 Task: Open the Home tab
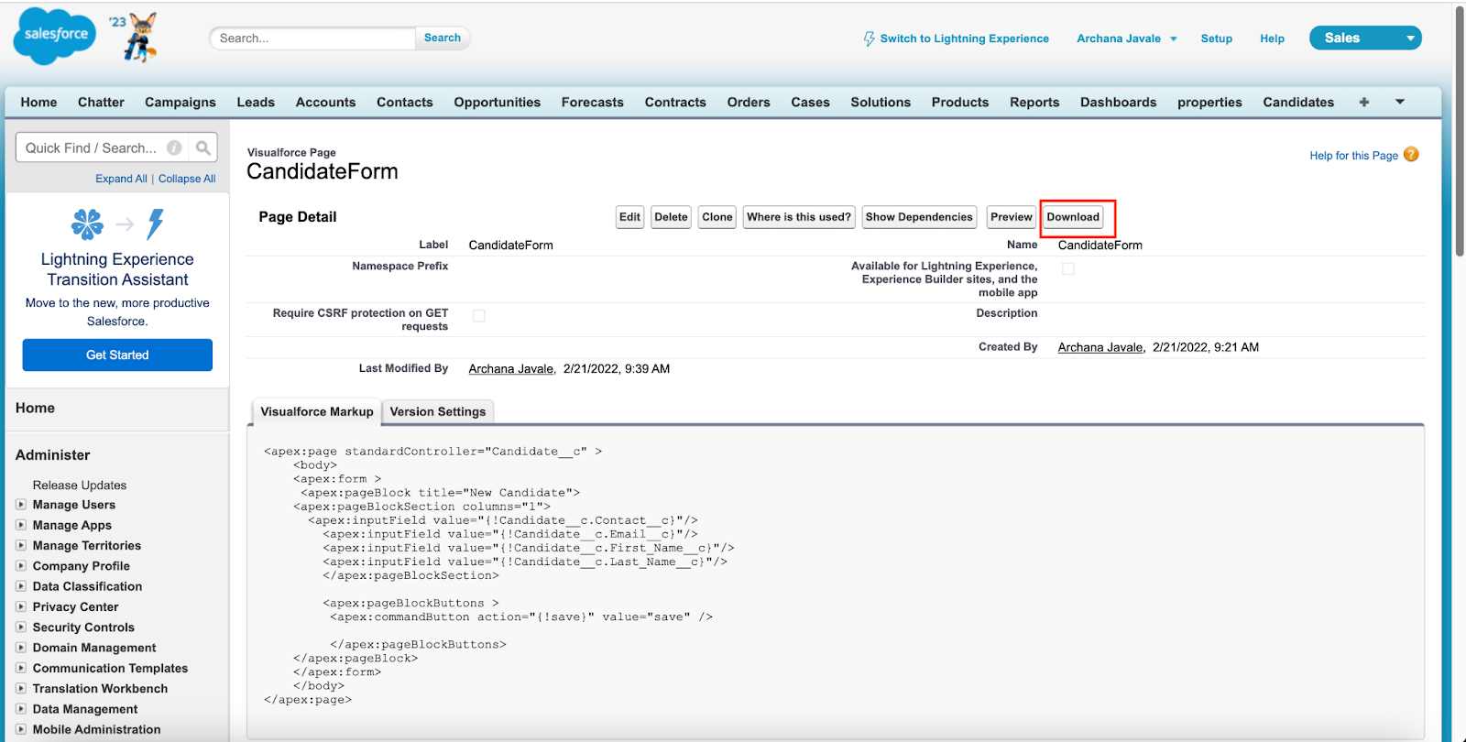(38, 103)
